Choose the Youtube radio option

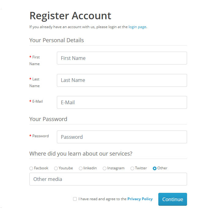tap(56, 168)
